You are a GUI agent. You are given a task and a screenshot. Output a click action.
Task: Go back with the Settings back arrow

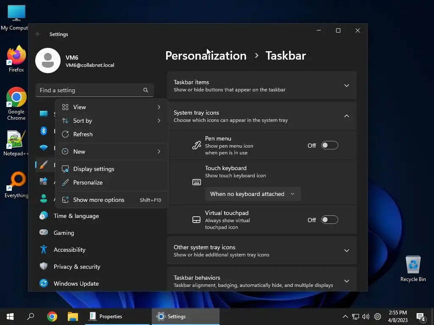pyautogui.click(x=38, y=34)
